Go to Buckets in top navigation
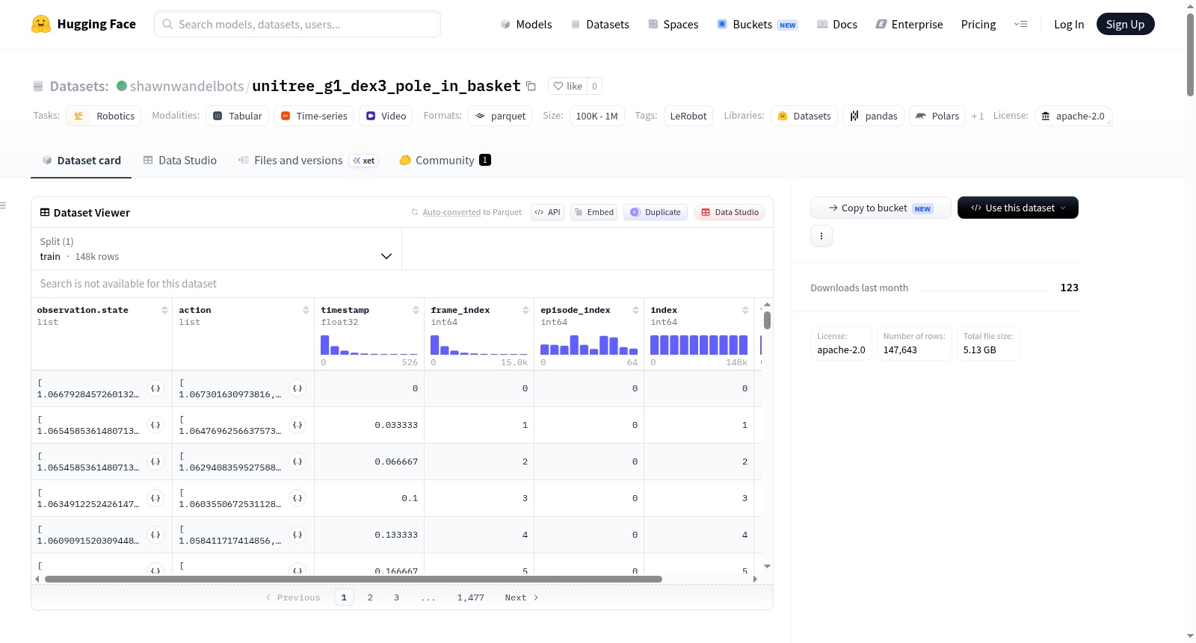The image size is (1196, 643). (x=757, y=24)
